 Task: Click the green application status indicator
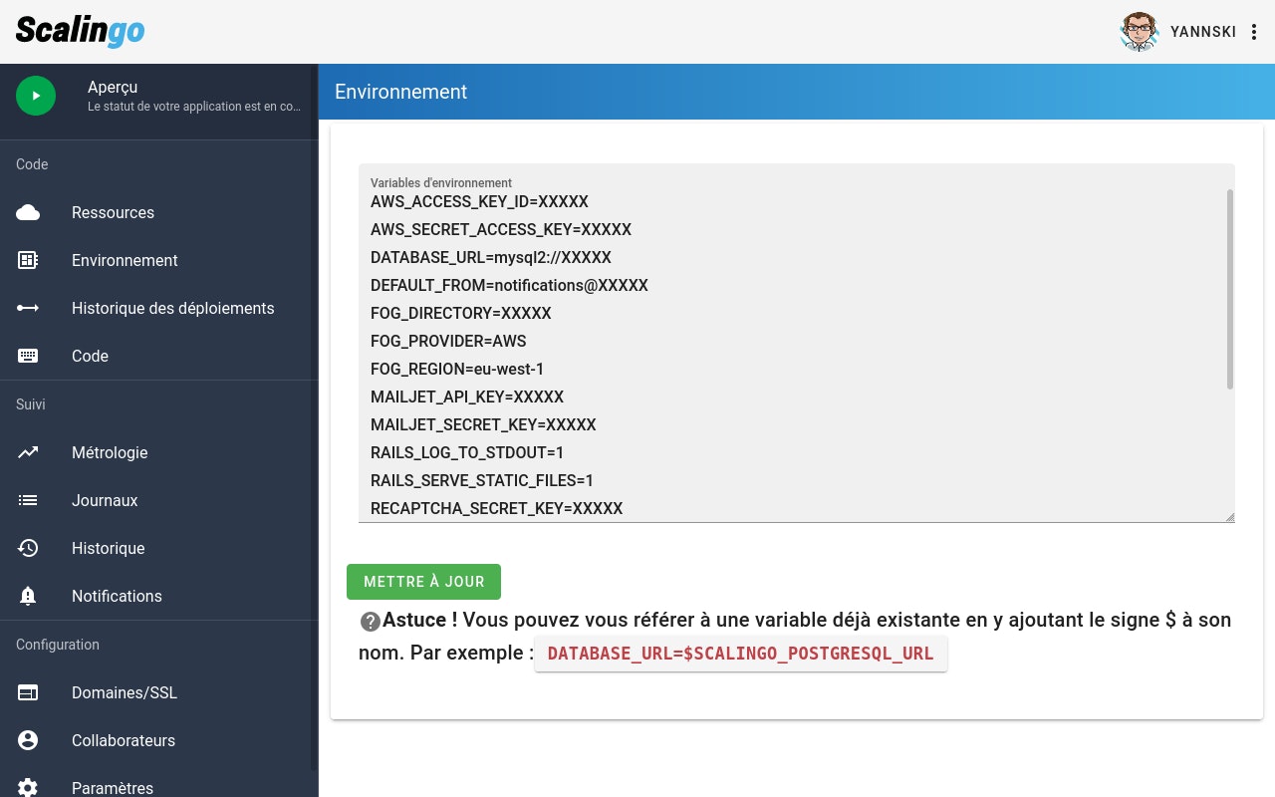(36, 96)
